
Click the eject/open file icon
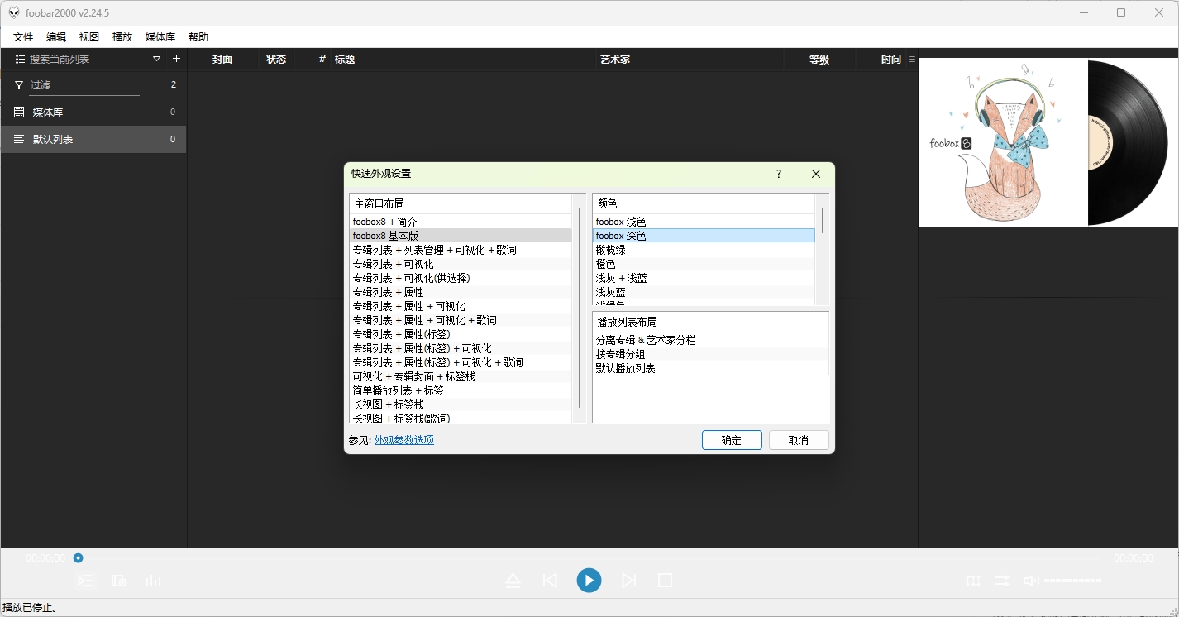click(x=513, y=581)
